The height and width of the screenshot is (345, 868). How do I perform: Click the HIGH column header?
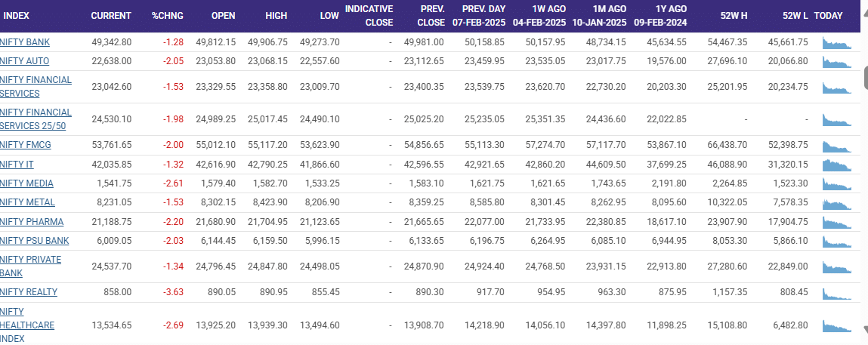tap(276, 16)
